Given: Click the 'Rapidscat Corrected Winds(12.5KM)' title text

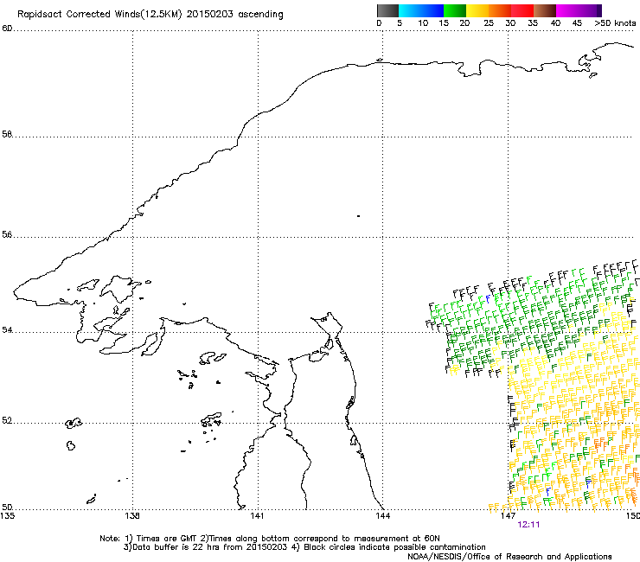Looking at the screenshot, I should click(x=99, y=14).
